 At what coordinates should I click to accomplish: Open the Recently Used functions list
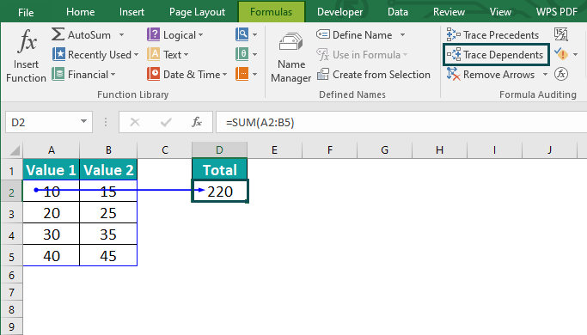coord(95,55)
